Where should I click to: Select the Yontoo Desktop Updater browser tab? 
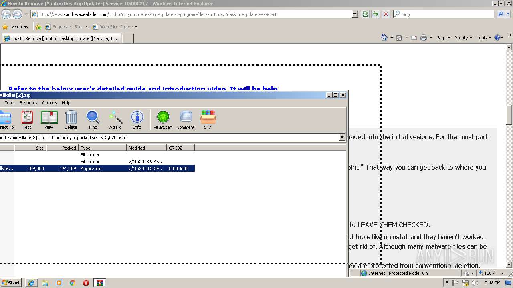point(61,38)
